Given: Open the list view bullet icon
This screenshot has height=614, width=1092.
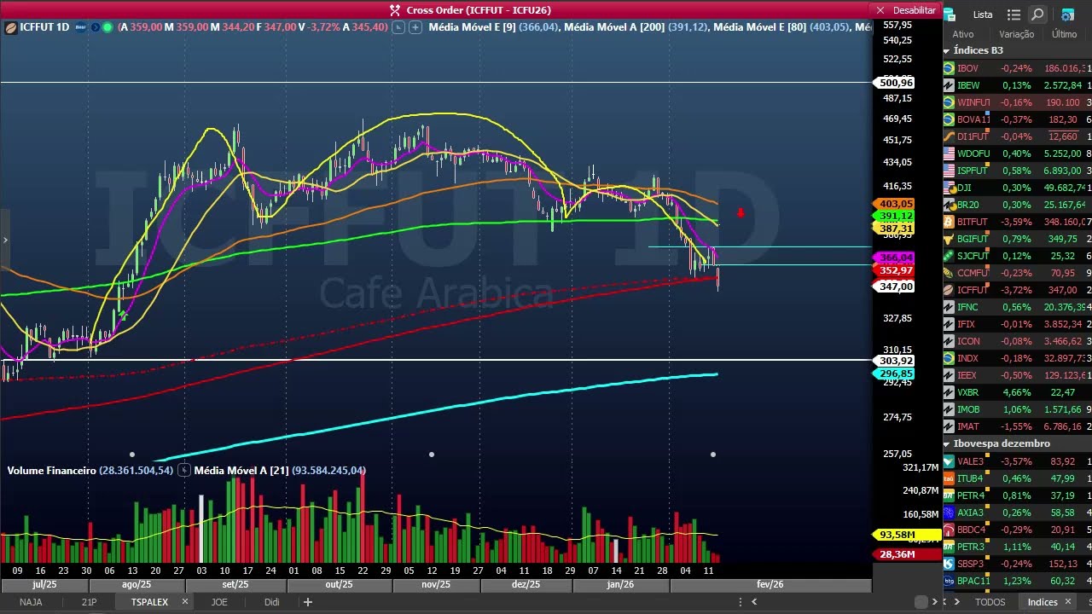Looking at the screenshot, I should [1014, 14].
